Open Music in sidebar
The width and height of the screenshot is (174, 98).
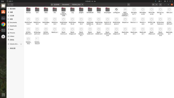15,30
